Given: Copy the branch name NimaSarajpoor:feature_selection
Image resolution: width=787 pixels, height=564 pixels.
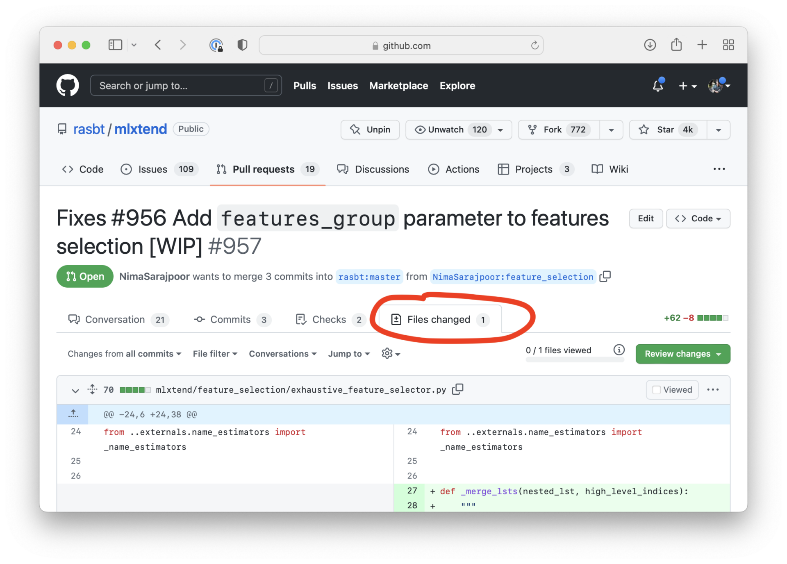Looking at the screenshot, I should click(x=605, y=276).
